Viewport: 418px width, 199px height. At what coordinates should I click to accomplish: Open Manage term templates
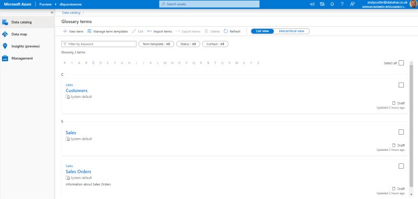point(107,31)
